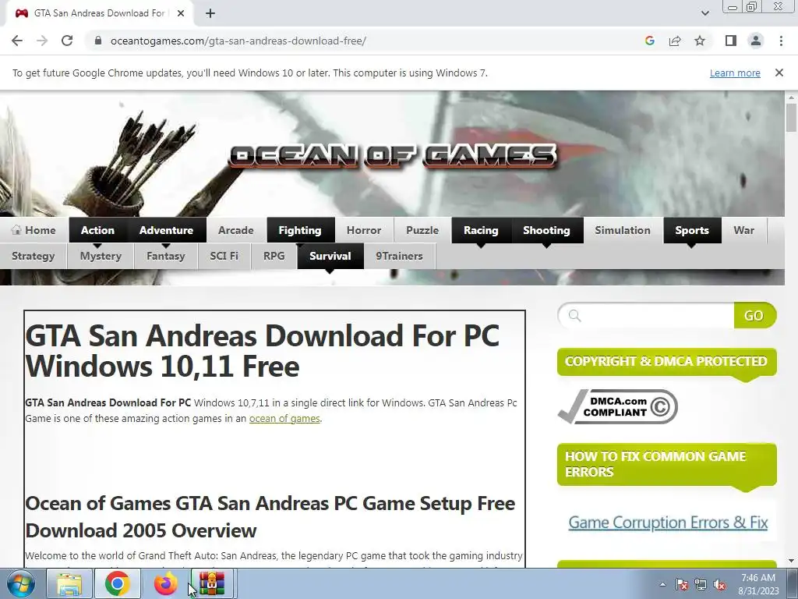
Task: Close the GTA San Andreas tab
Action: coord(181,14)
